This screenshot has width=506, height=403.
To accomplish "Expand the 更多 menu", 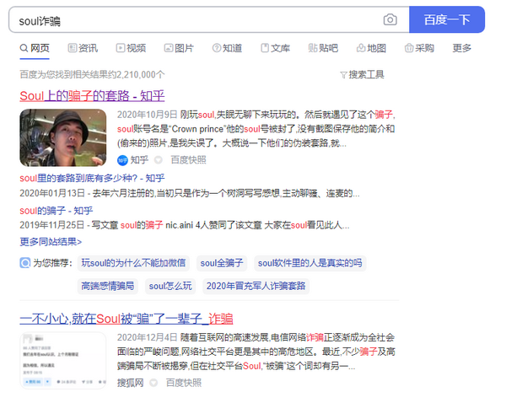I will (462, 48).
